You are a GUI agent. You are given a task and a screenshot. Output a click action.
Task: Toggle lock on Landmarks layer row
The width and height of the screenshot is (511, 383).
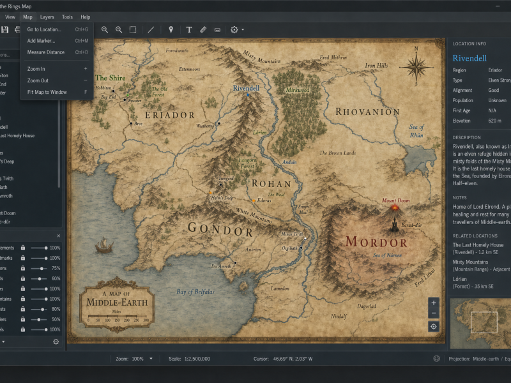click(23, 258)
